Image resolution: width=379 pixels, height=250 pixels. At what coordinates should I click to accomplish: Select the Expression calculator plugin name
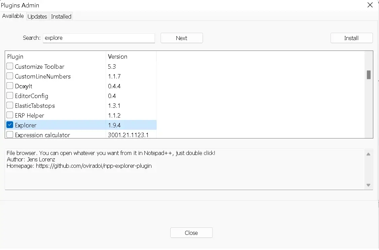click(x=42, y=135)
